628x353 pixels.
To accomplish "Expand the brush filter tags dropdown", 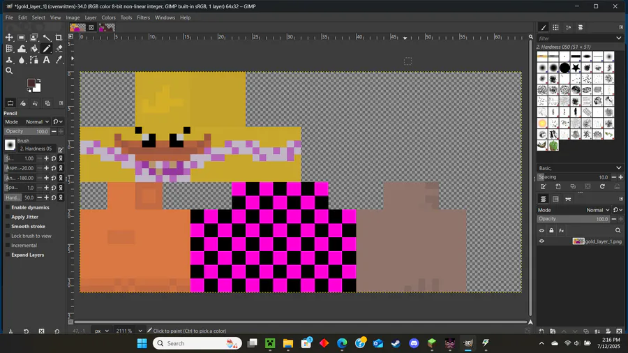I will click(x=619, y=38).
